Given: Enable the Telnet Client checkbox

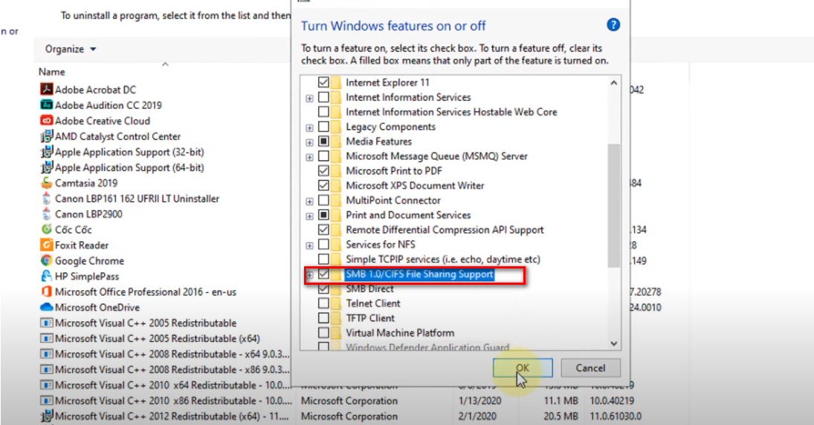Looking at the screenshot, I should point(323,303).
